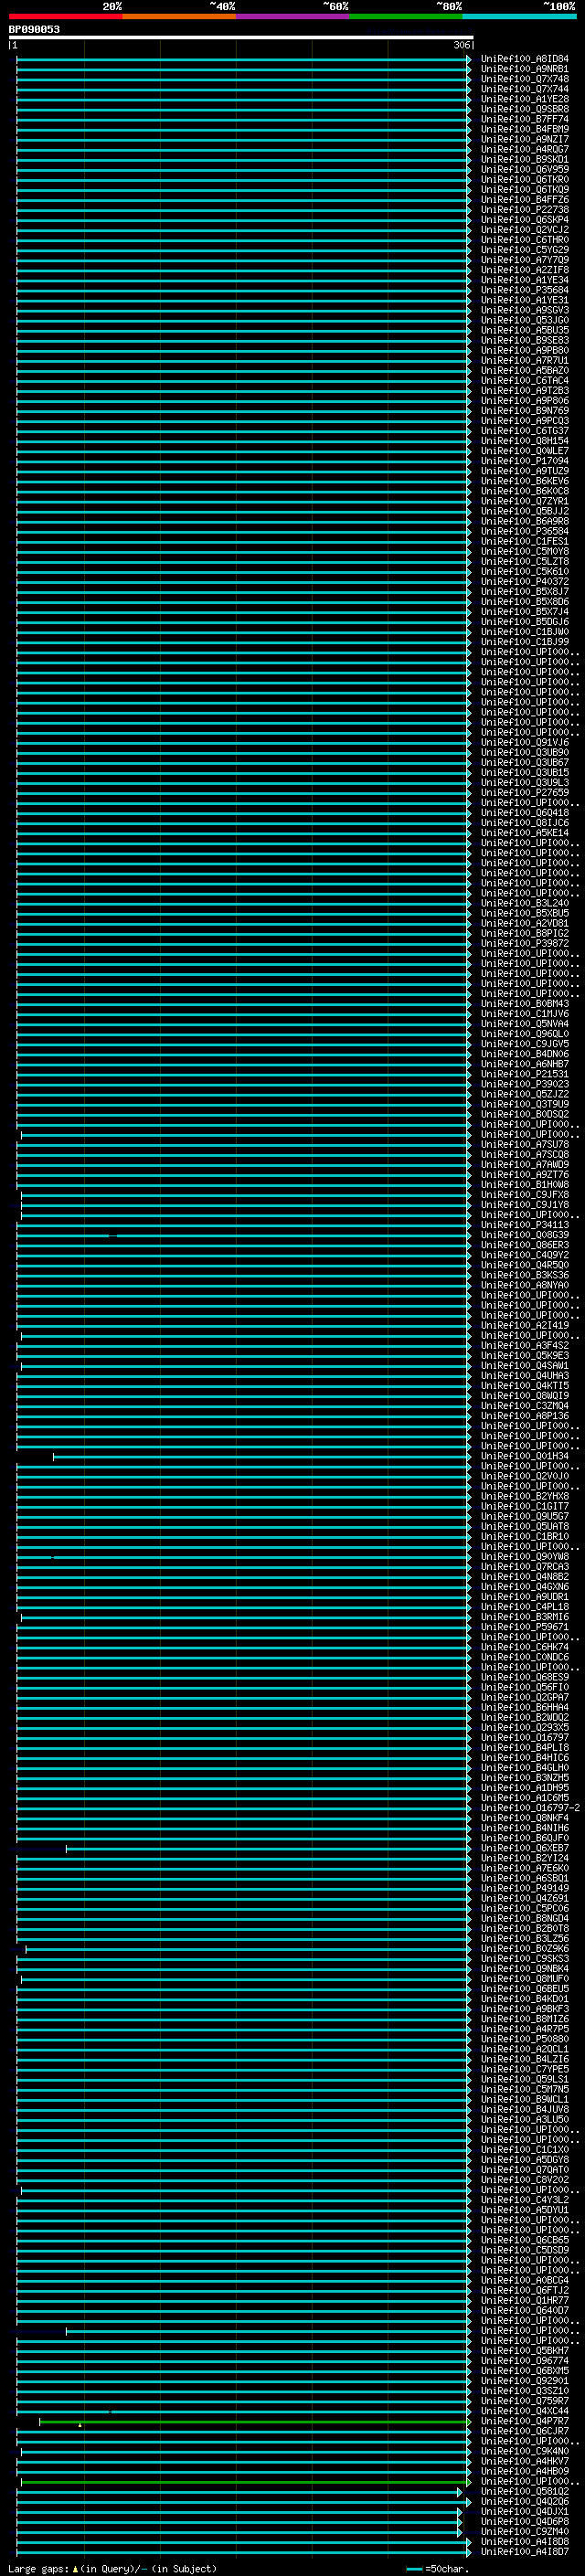
Task: Select label UniRef100_Q3T9U9
Action: (x=525, y=1104)
